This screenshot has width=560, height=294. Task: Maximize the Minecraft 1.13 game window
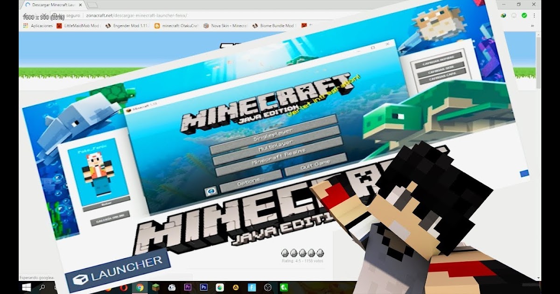pyautogui.click(x=373, y=48)
